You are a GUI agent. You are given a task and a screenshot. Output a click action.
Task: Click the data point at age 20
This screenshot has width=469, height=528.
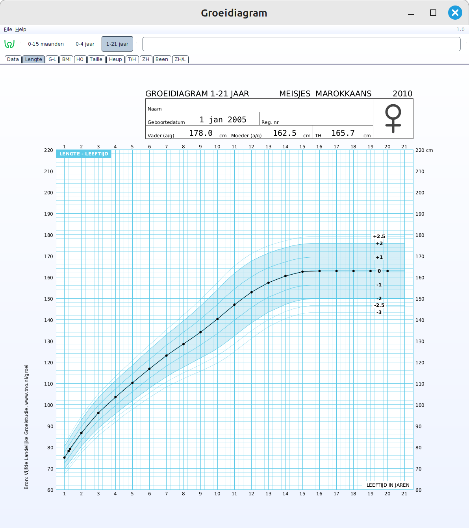pos(387,271)
